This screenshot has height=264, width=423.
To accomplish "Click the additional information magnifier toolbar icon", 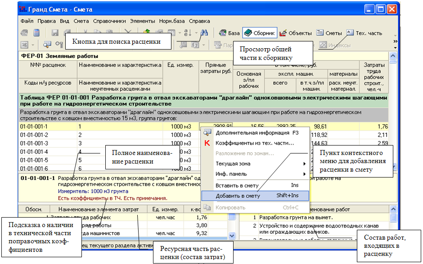I will 47,45.
